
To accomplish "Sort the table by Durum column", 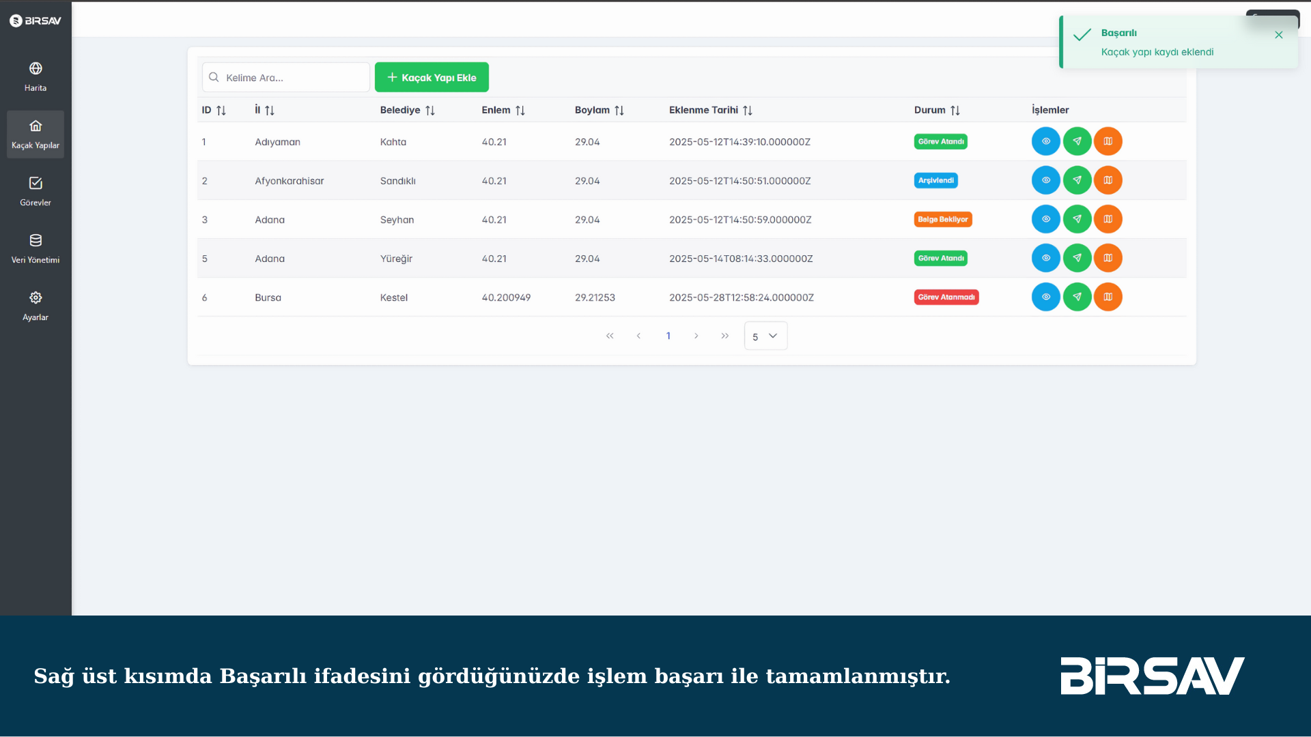I will click(938, 110).
